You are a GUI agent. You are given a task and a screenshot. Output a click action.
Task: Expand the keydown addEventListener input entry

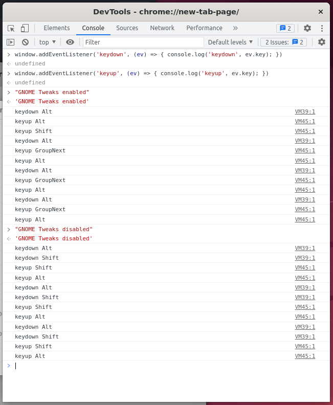coord(9,55)
